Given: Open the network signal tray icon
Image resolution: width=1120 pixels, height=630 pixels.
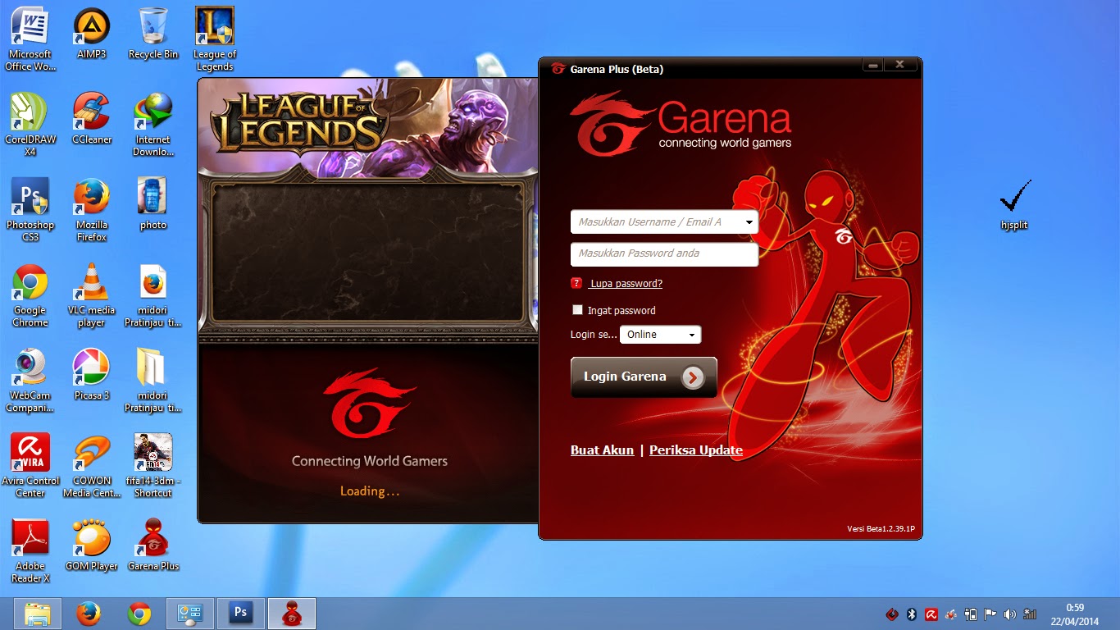Looking at the screenshot, I should pyautogui.click(x=1030, y=614).
